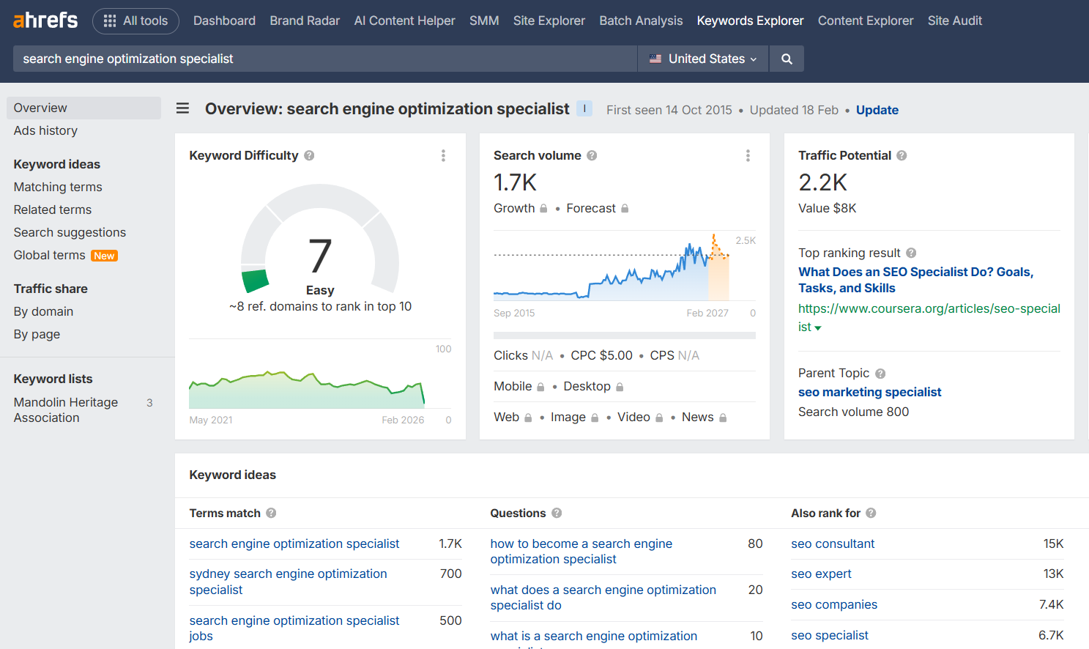The width and height of the screenshot is (1089, 649).
Task: Click the News lock icon
Action: click(723, 418)
